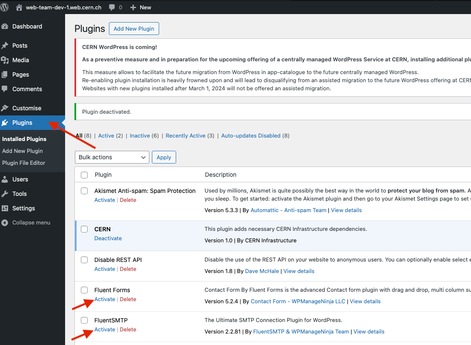Delete the Disable REST API plugin
The height and width of the screenshot is (345, 471).
coord(128,269)
